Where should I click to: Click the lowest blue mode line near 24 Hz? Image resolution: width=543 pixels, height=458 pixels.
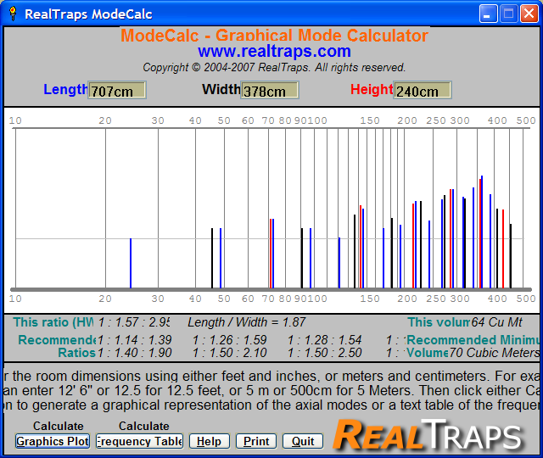(x=131, y=263)
